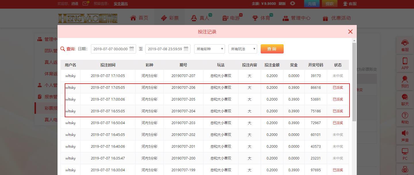Click the PC monitor icon in the right sidebar
The width and height of the screenshot is (414, 175).
(x=405, y=151)
